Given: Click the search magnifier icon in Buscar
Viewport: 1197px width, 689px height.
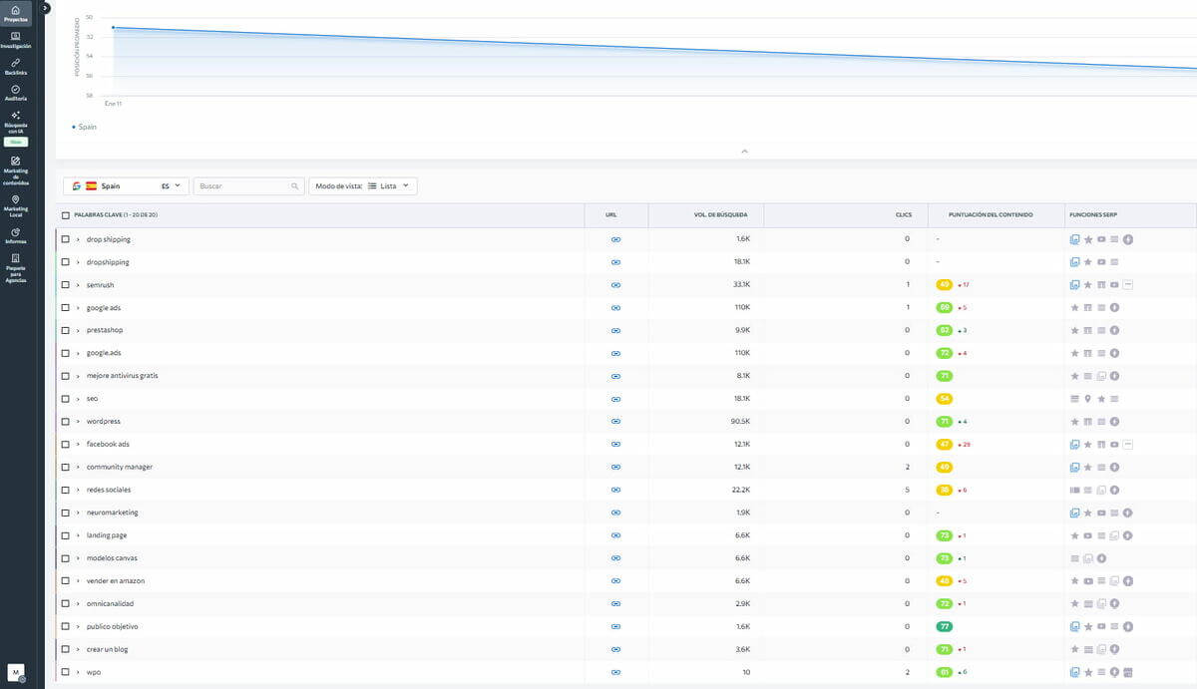Looking at the screenshot, I should (294, 186).
